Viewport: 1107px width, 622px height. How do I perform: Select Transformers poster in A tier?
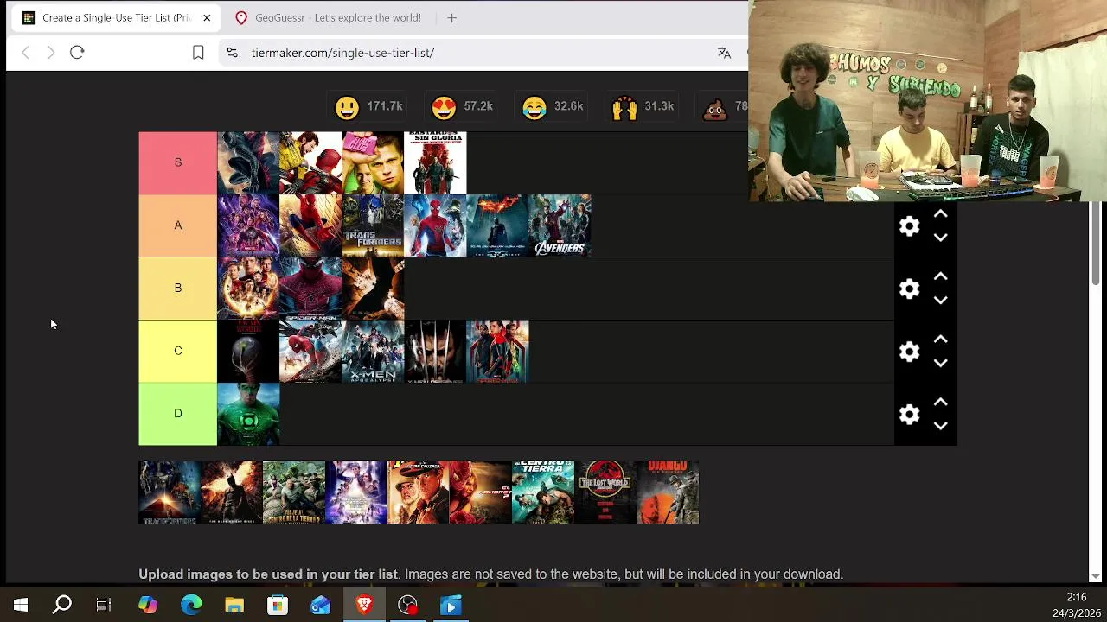[x=373, y=225]
